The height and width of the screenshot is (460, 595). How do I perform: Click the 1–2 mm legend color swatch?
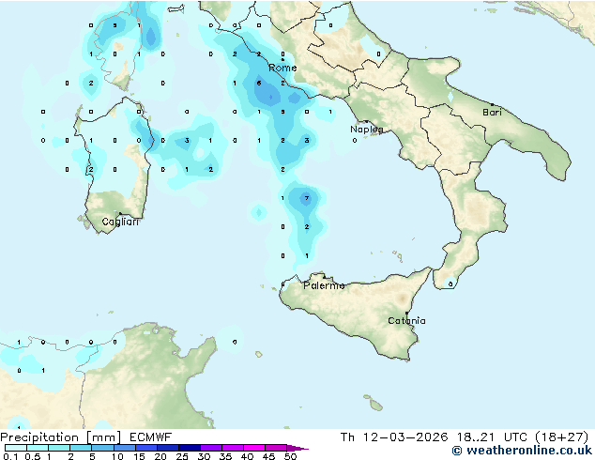pos(59,448)
